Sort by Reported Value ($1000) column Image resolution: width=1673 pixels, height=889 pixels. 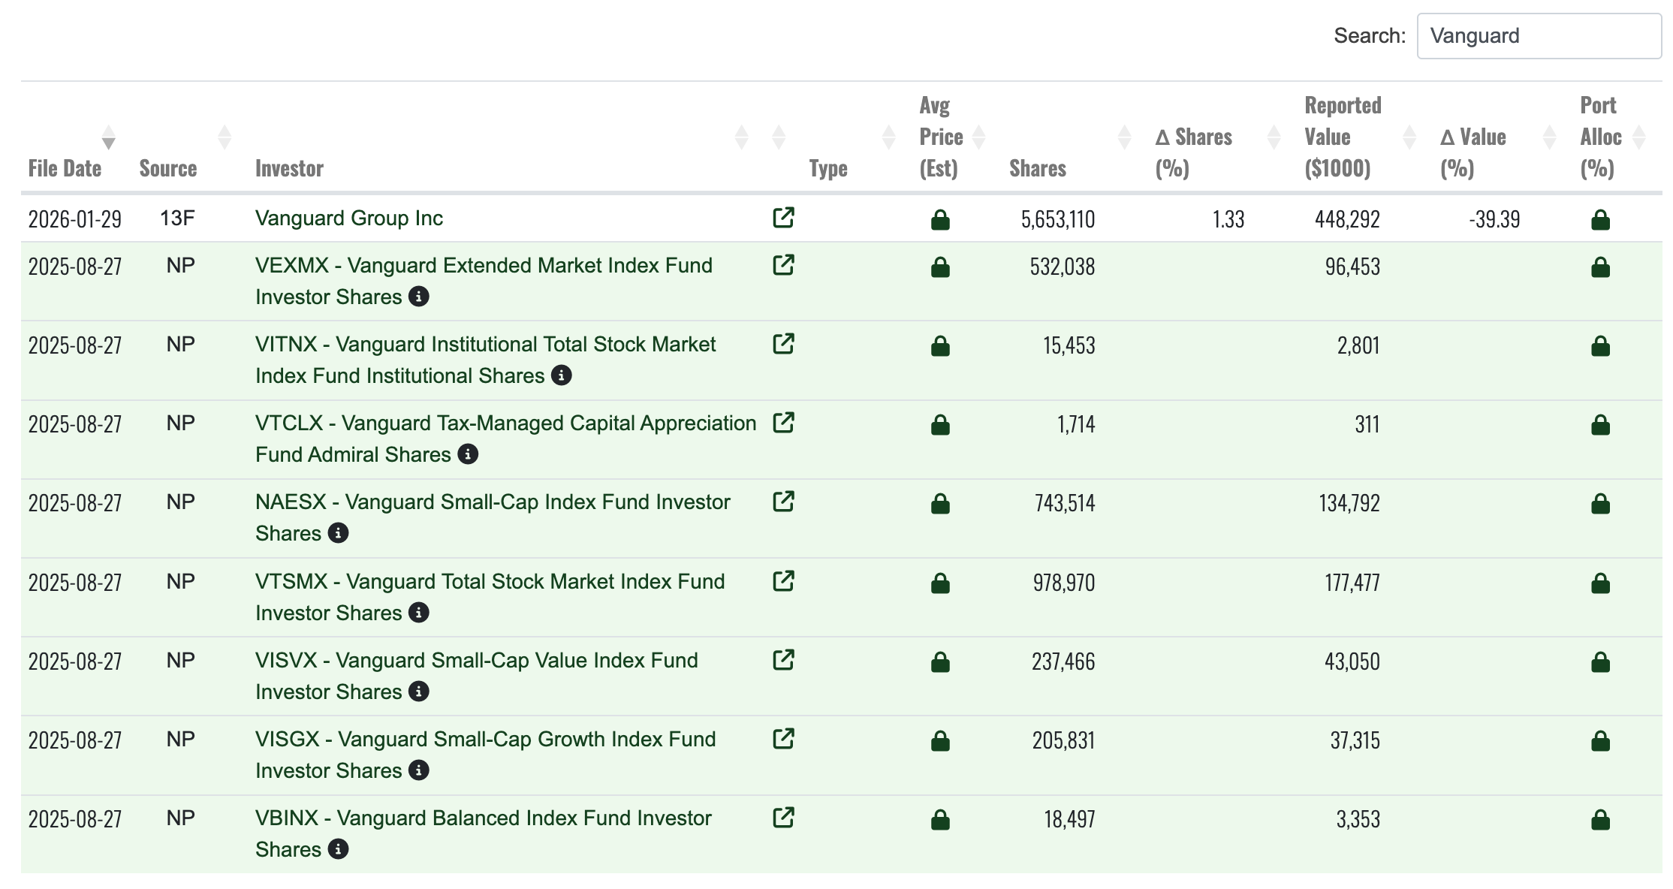1343,137
